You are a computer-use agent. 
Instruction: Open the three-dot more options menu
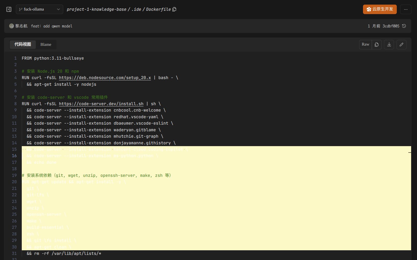click(405, 9)
